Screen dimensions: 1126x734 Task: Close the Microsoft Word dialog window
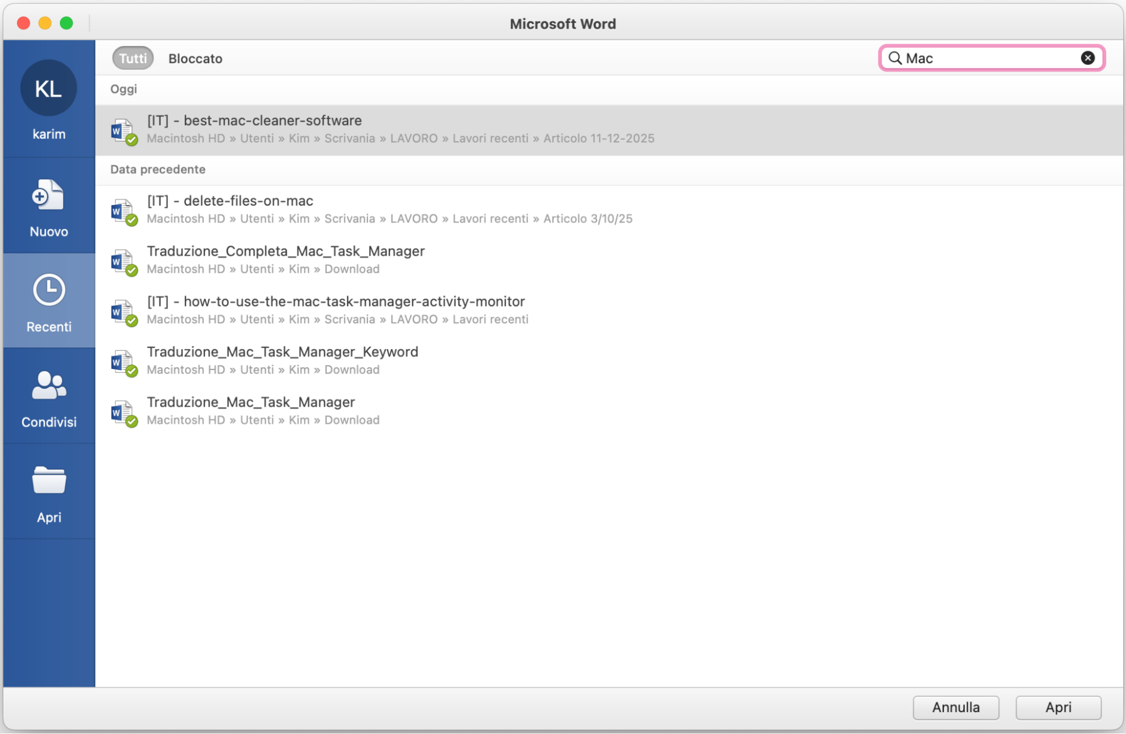click(24, 23)
